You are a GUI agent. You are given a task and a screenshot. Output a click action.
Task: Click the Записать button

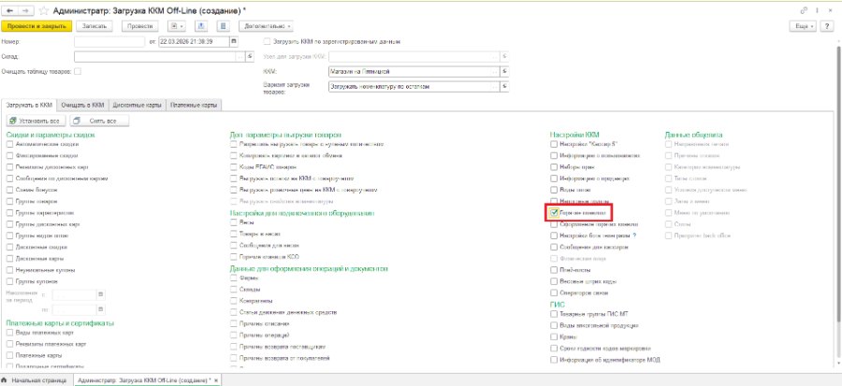pyautogui.click(x=94, y=26)
